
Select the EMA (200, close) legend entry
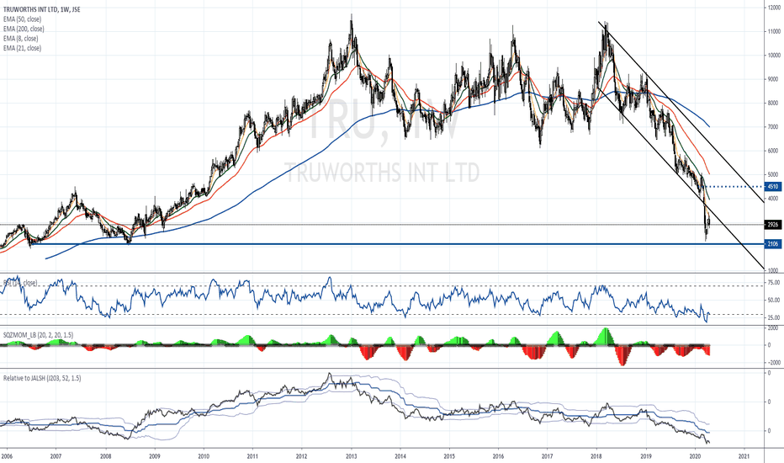tap(24, 29)
